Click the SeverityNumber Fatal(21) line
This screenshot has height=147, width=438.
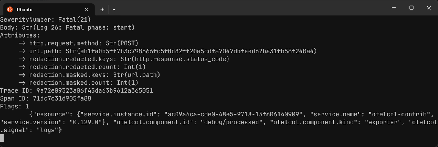45,19
